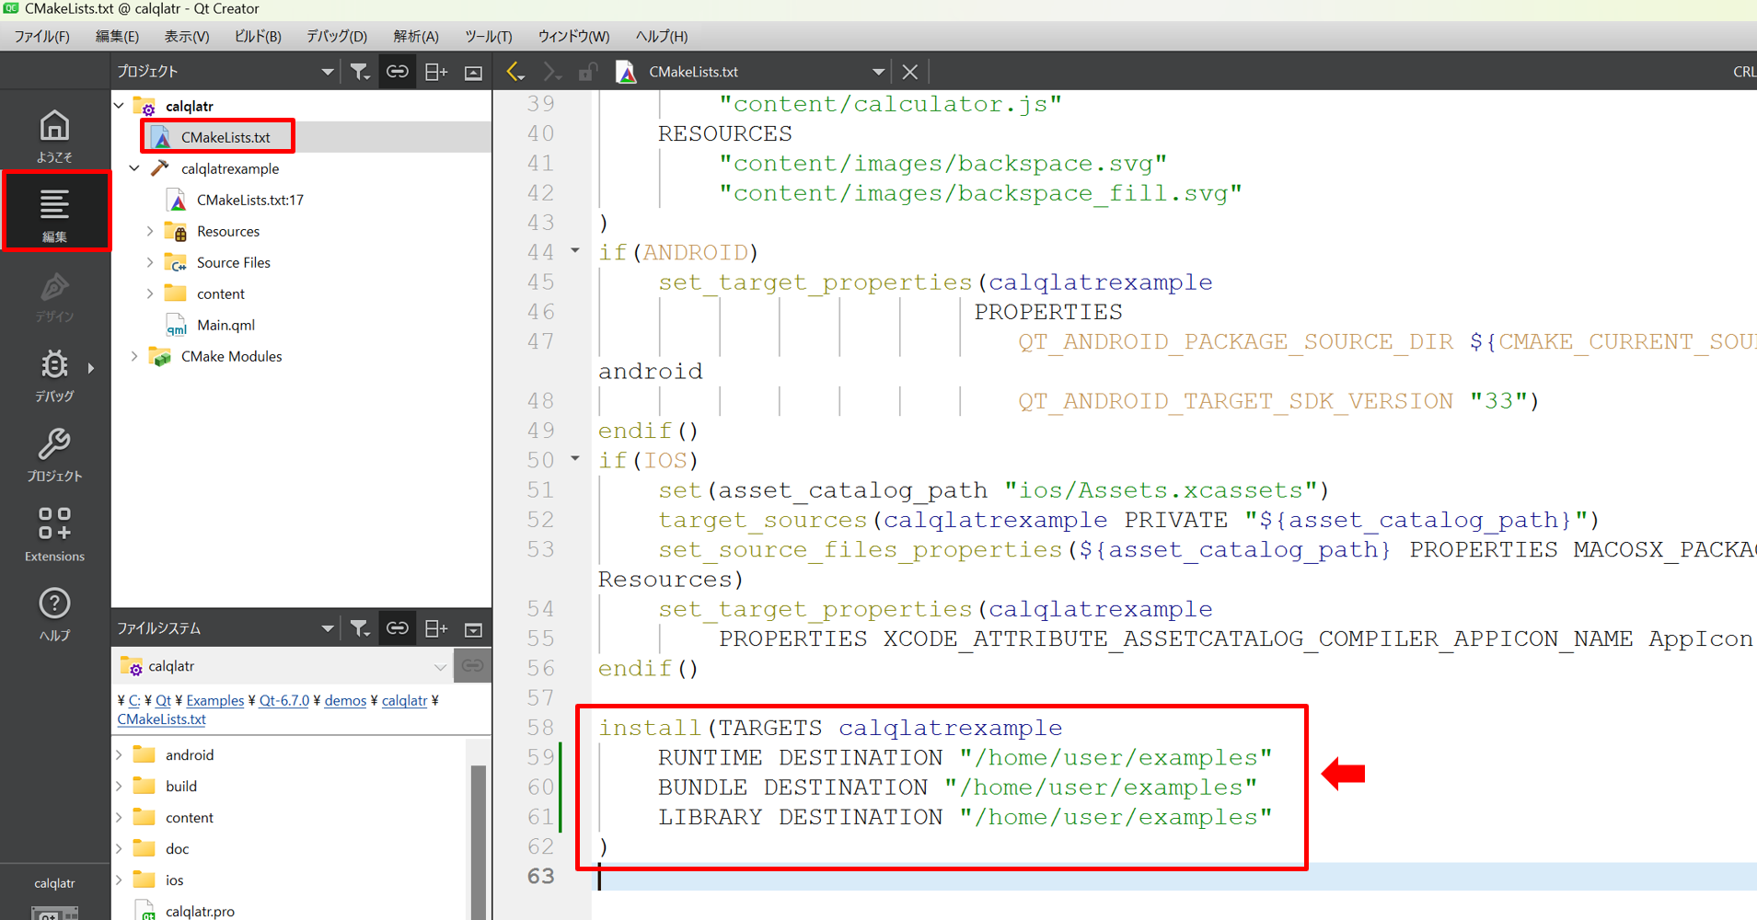Click the Qt-6.7.0 breadcrumb link
The width and height of the screenshot is (1757, 920).
click(283, 700)
